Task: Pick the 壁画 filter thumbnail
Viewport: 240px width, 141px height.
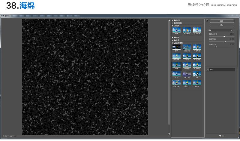Action: (x=176, y=48)
